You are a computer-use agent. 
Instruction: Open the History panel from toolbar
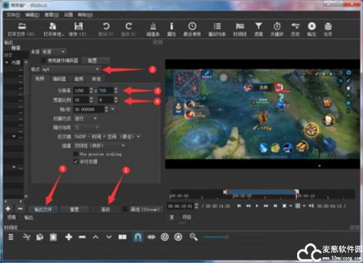coord(295,29)
